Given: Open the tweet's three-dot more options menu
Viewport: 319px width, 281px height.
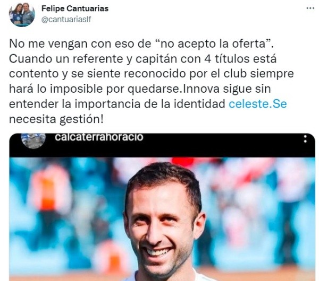Looking at the screenshot, I should point(310,8).
